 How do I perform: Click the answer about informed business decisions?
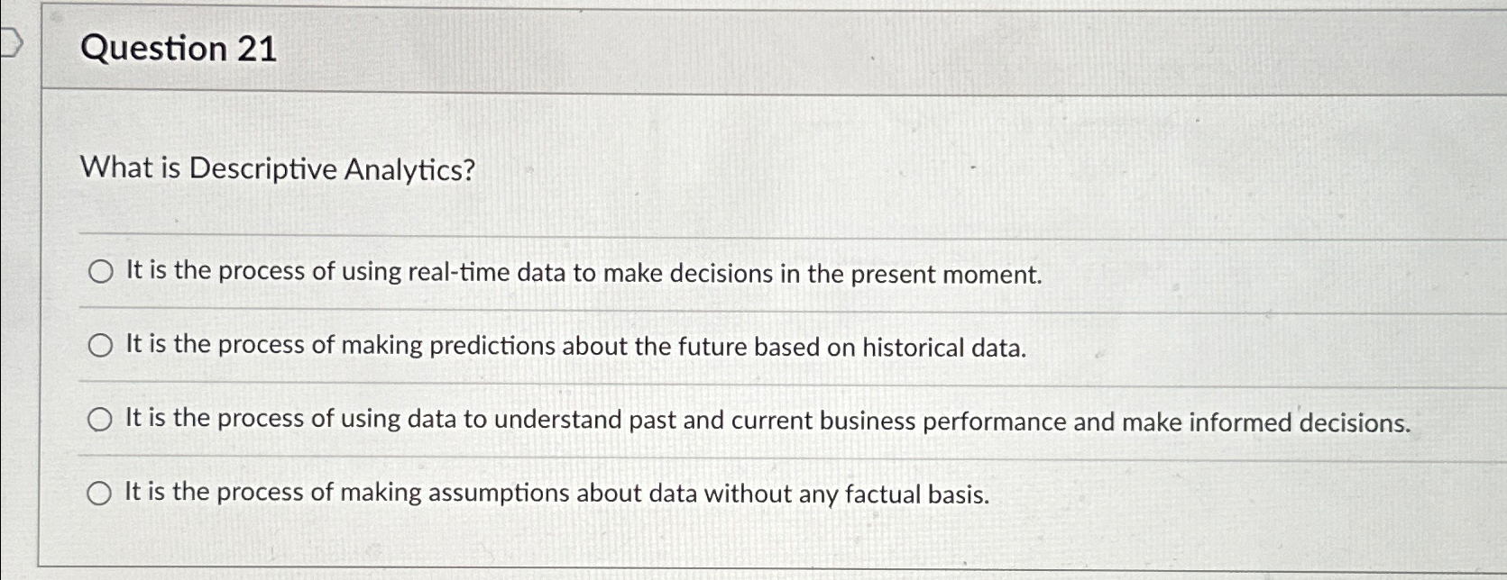pyautogui.click(x=767, y=421)
